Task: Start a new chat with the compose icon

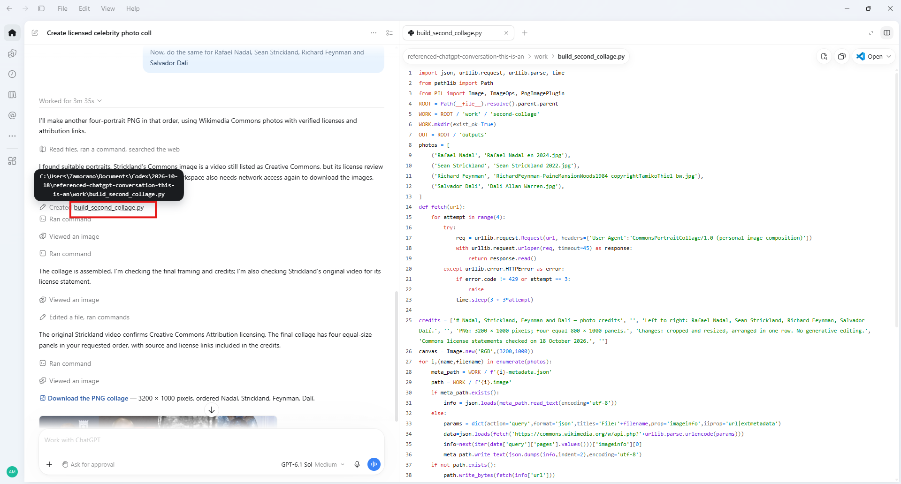Action: 35,33
